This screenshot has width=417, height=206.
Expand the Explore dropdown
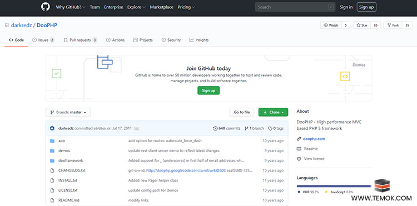coord(136,7)
